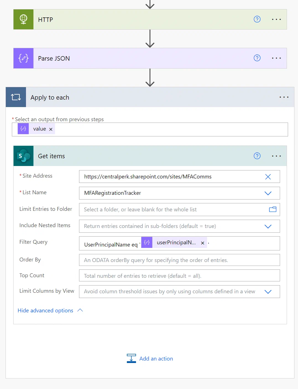Open the Apply to each ellipsis menu

pos(284,97)
